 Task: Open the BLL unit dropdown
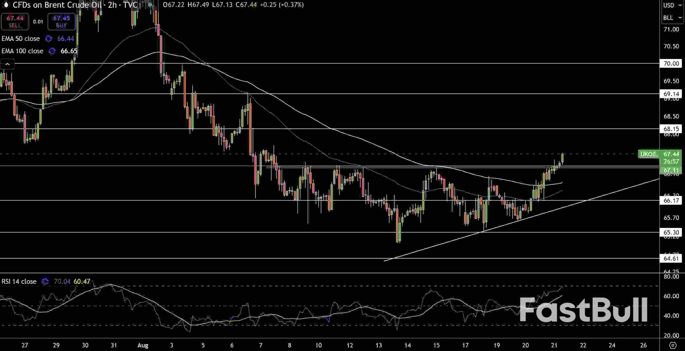pyautogui.click(x=672, y=18)
